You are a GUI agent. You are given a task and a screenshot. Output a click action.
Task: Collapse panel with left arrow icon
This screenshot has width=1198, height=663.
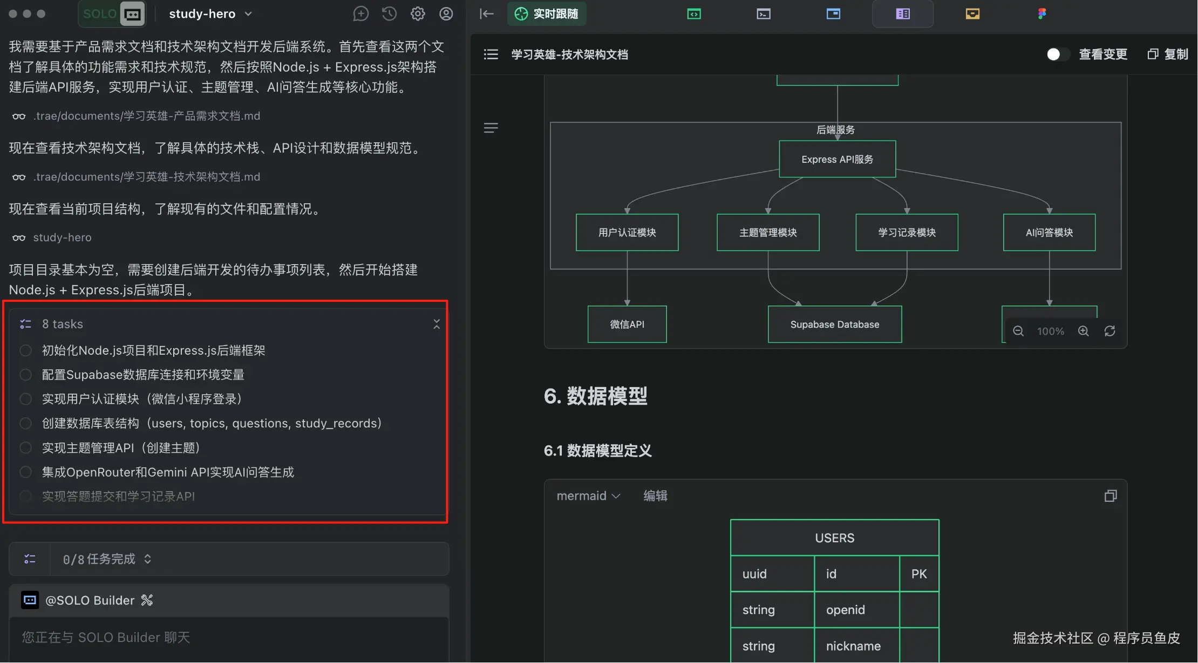tap(486, 13)
